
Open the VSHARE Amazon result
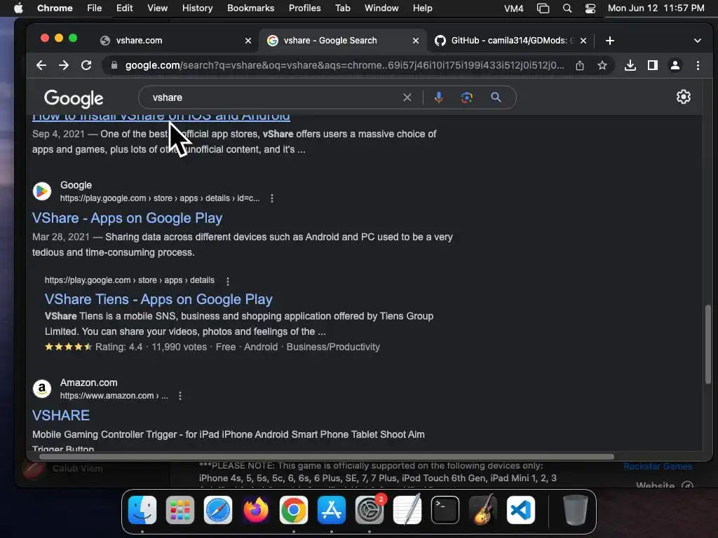61,415
